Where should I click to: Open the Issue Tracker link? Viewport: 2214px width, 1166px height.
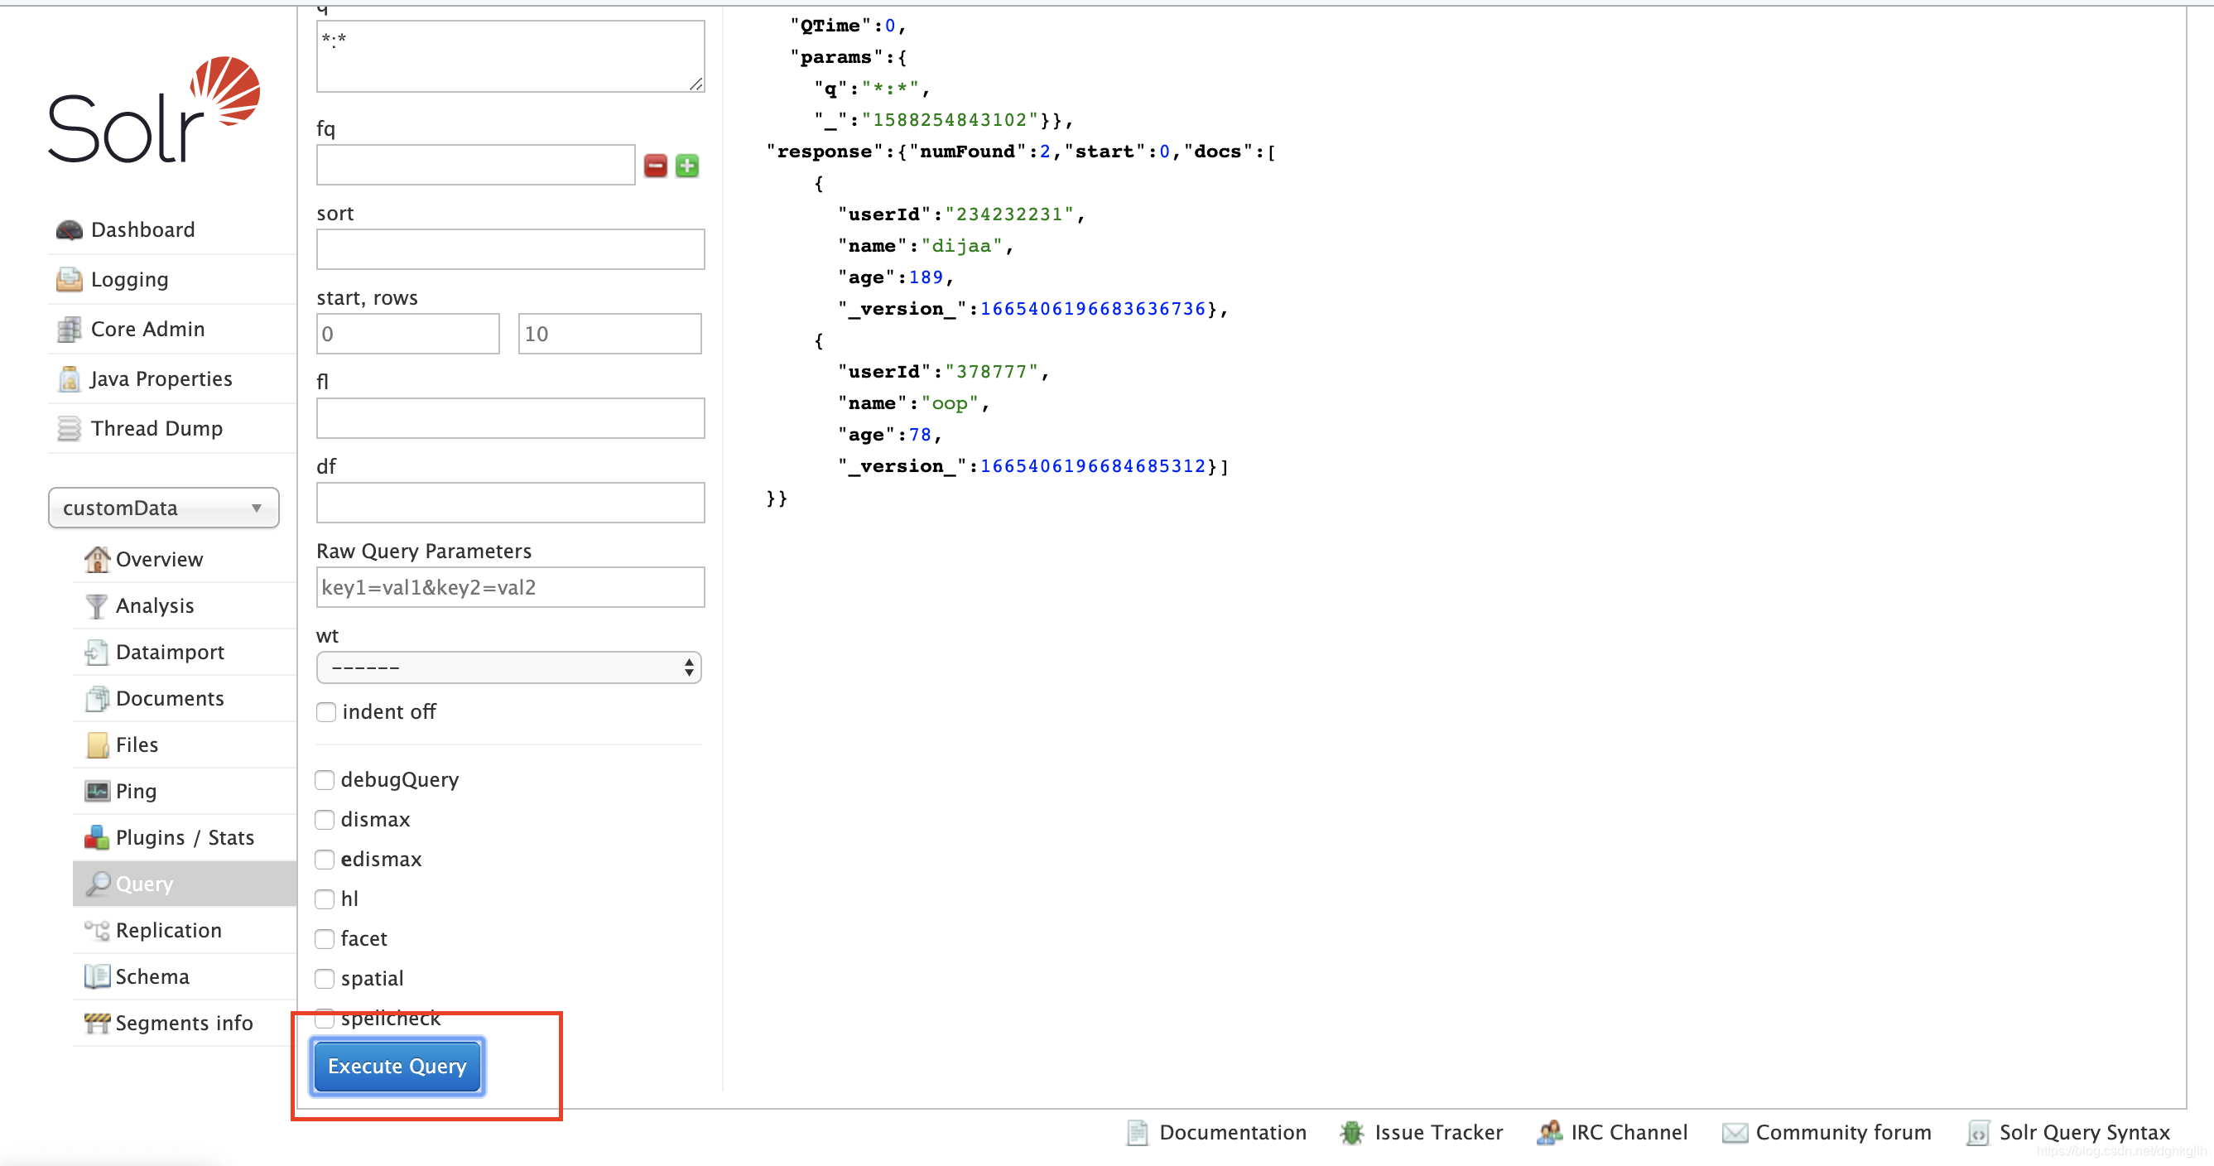(x=1439, y=1134)
